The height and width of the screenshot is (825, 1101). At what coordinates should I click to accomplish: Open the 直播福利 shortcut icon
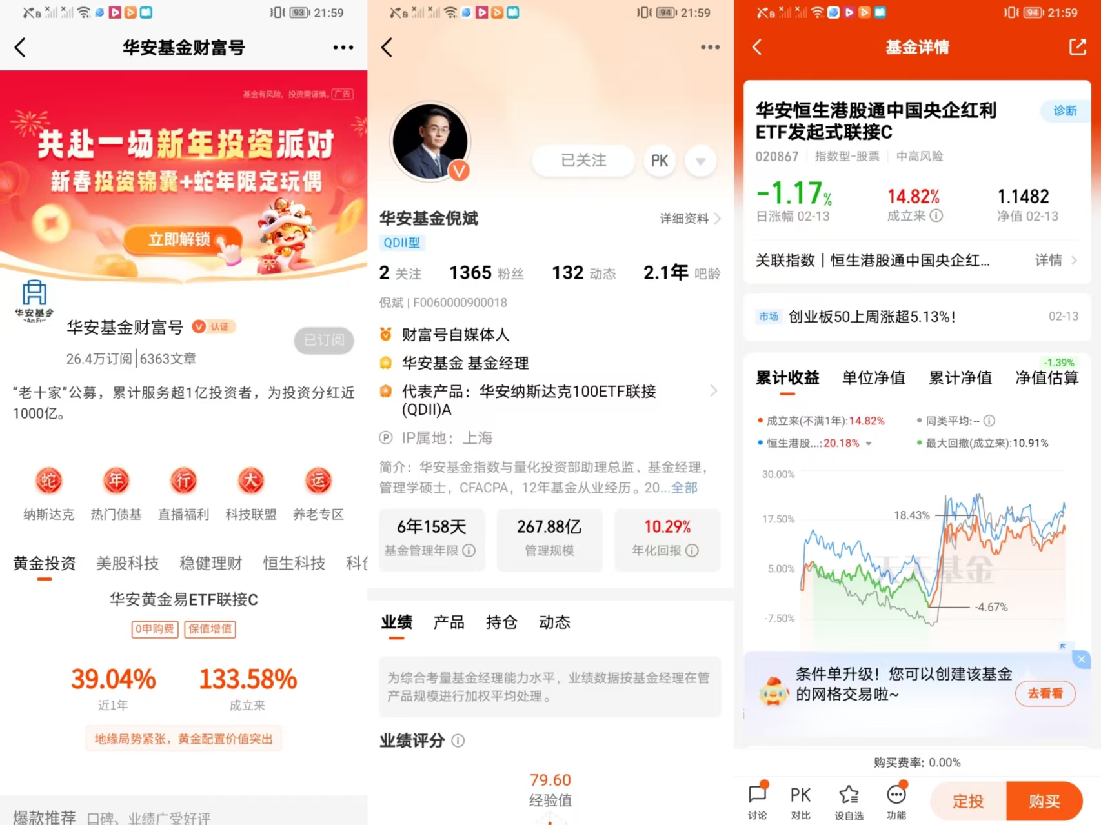click(x=183, y=481)
